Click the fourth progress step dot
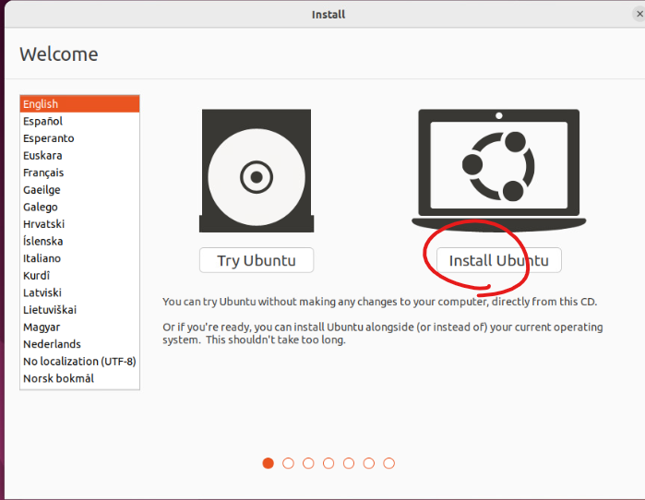Image resolution: width=645 pixels, height=500 pixels. point(328,463)
